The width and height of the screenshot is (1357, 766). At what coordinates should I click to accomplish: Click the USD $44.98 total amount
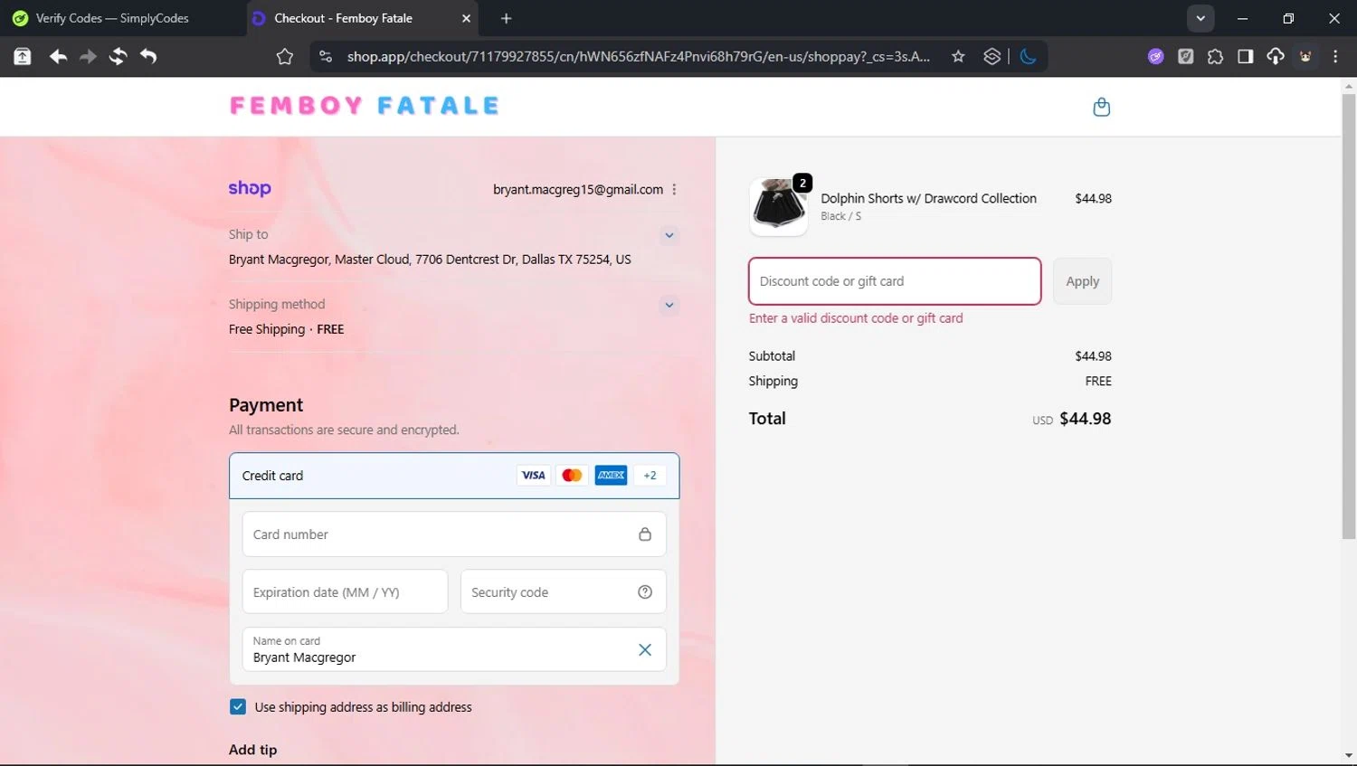[1072, 419]
